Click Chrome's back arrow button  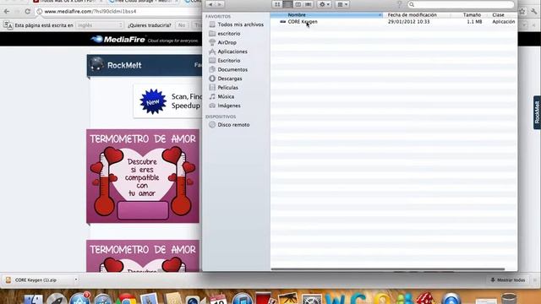(x=7, y=11)
